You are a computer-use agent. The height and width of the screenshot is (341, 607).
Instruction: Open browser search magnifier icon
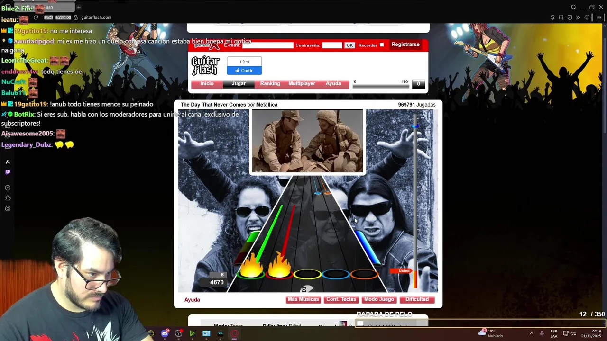point(573,7)
